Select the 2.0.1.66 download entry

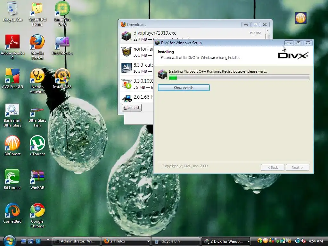coord(137,97)
